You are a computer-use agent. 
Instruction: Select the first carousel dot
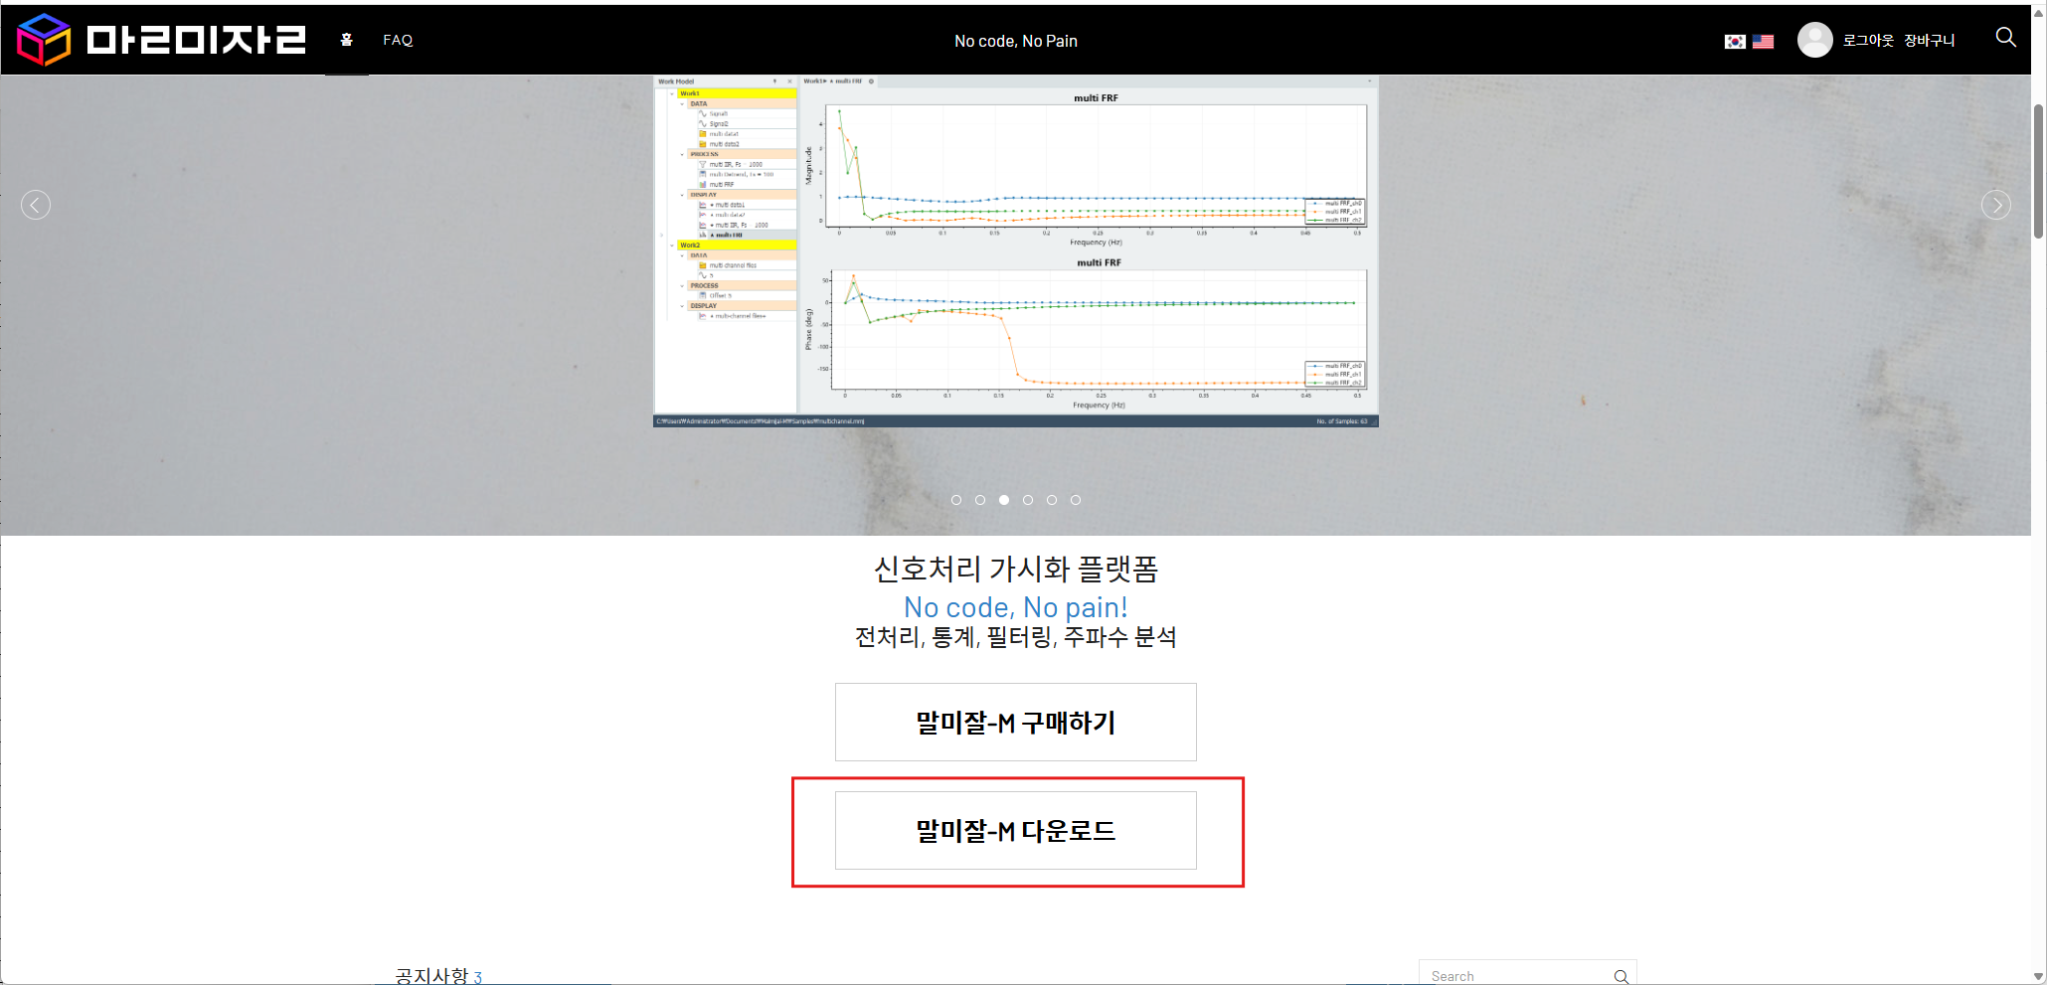(956, 500)
